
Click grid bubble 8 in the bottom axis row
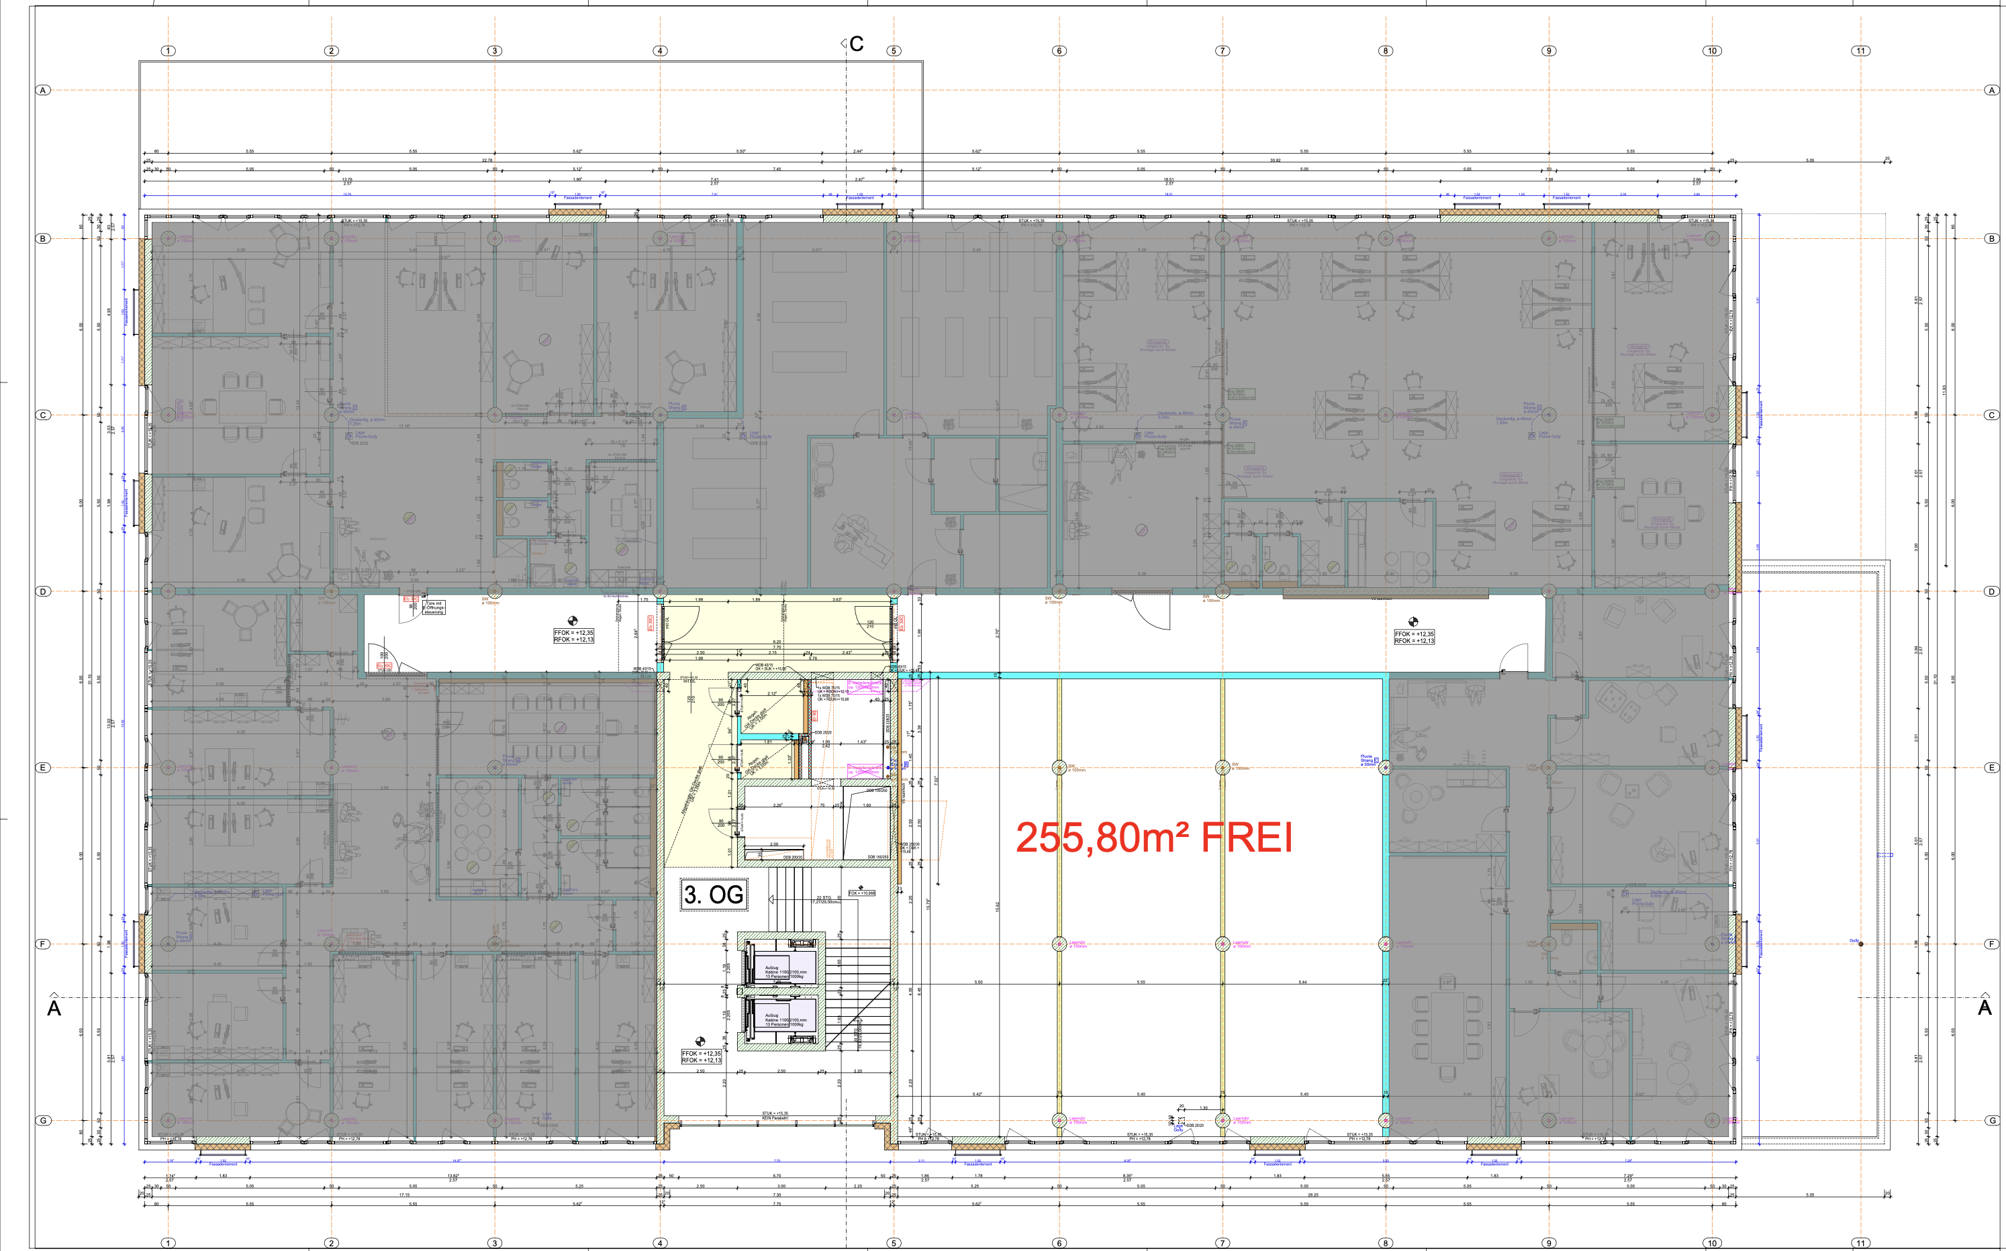1385,1243
